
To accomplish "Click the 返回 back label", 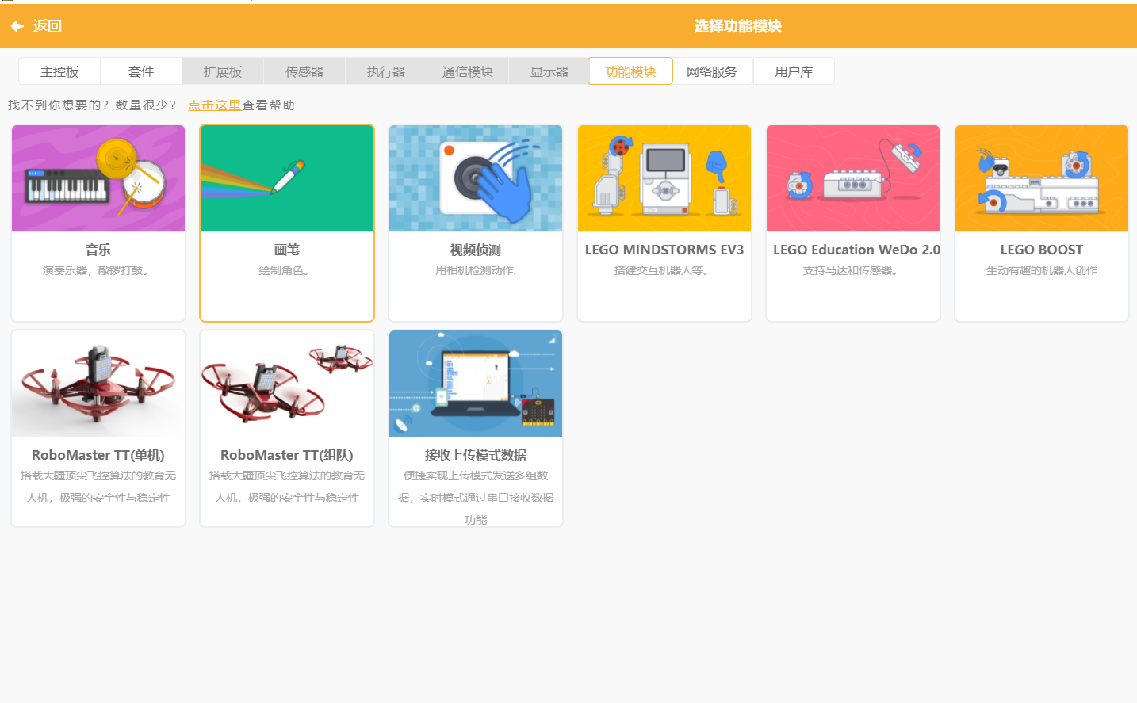I will pyautogui.click(x=48, y=26).
